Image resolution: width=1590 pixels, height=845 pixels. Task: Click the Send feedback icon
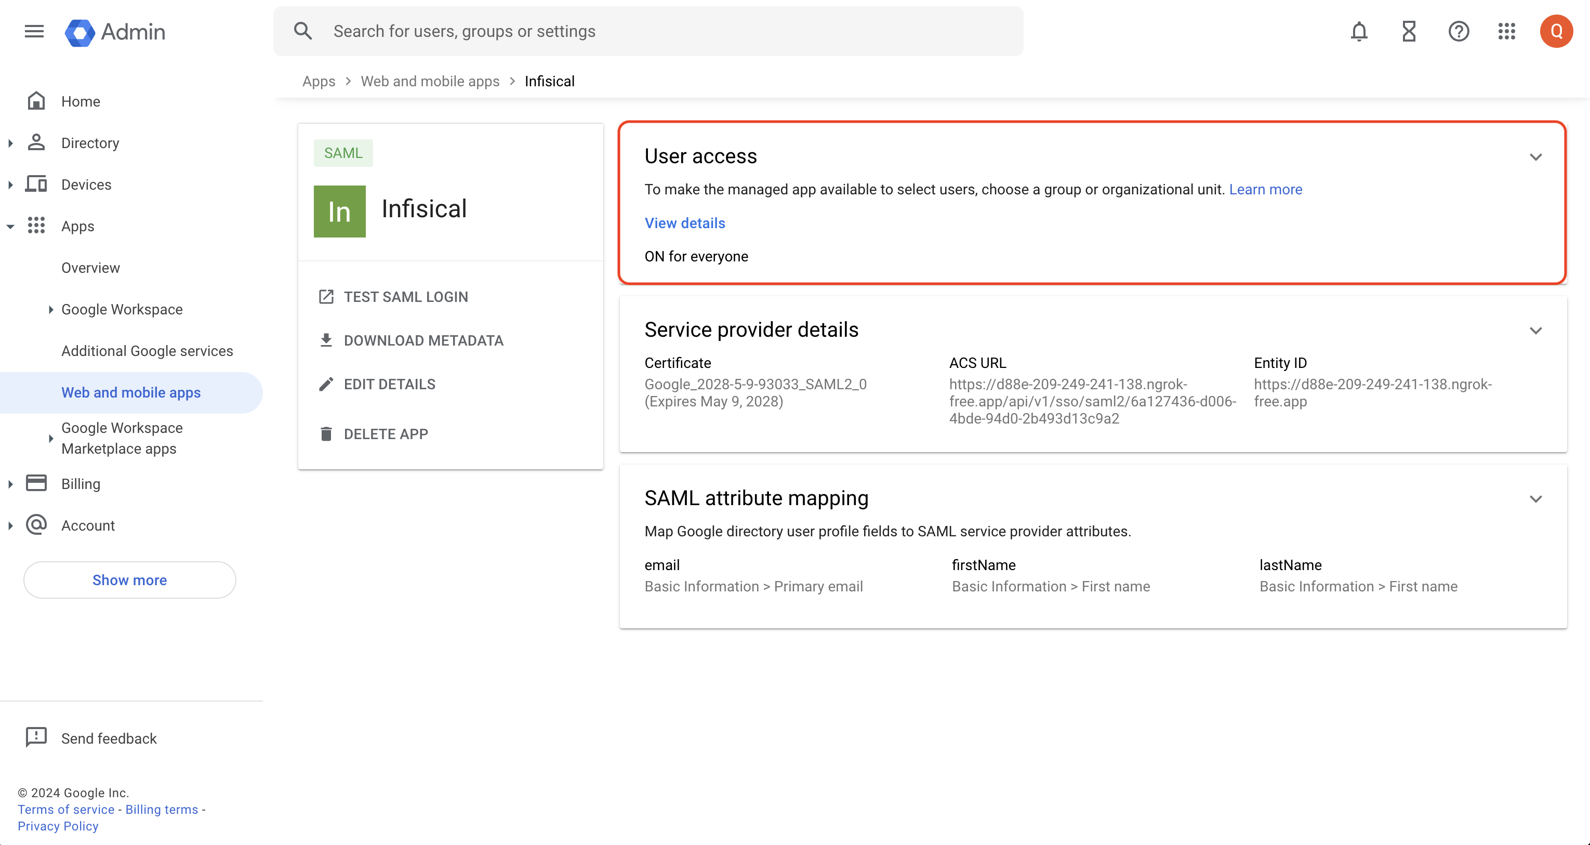pyautogui.click(x=36, y=737)
